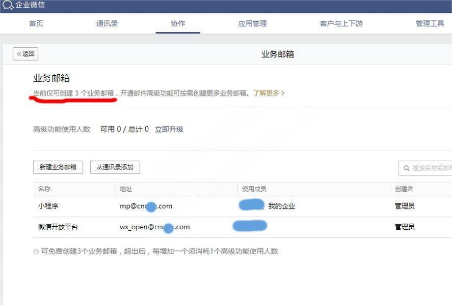Image resolution: width=452 pixels, height=305 pixels.
Task: Click the 从通讯录添加 button
Action: (x=115, y=167)
